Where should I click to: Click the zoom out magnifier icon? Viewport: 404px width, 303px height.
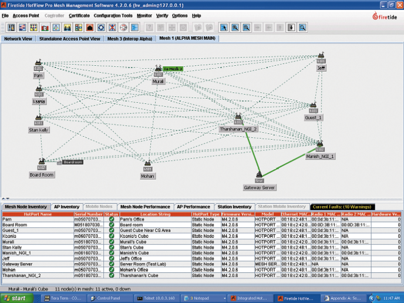click(x=246, y=28)
